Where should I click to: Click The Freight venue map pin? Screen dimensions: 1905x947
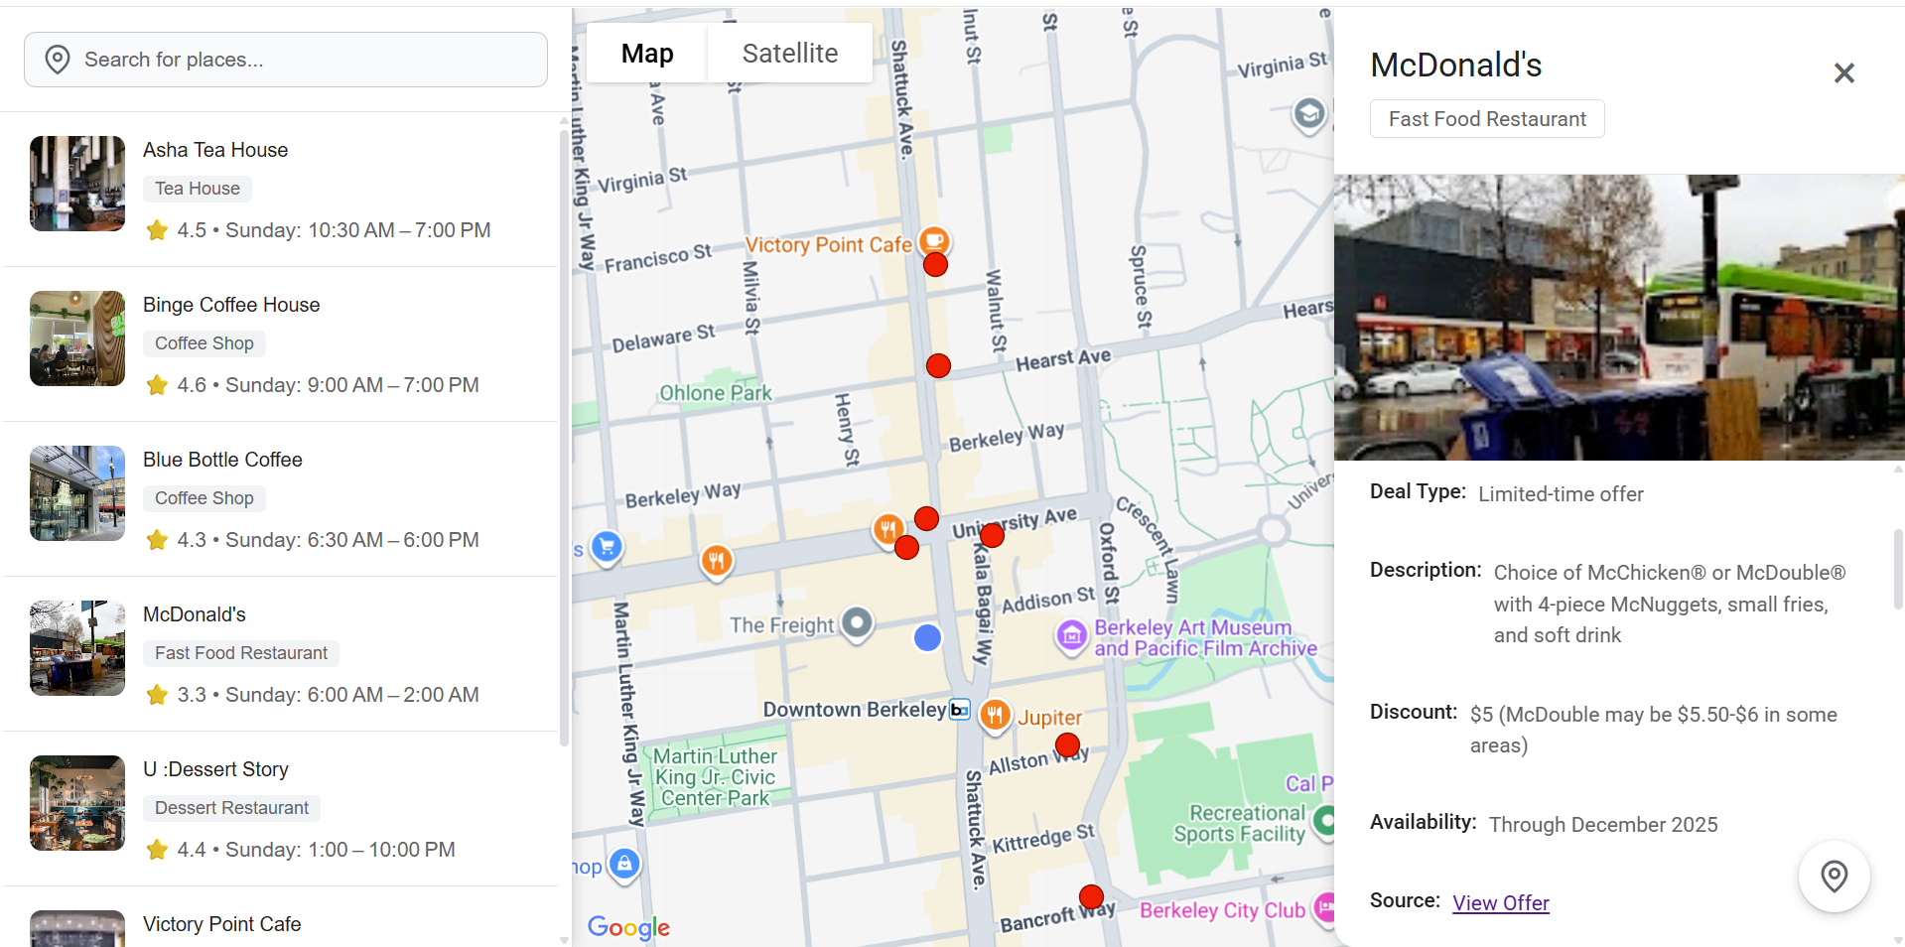click(x=857, y=624)
